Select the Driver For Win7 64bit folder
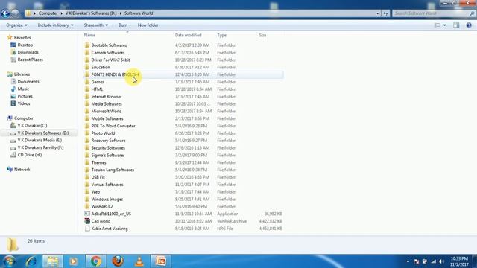This screenshot has height=268, width=477. (x=110, y=60)
